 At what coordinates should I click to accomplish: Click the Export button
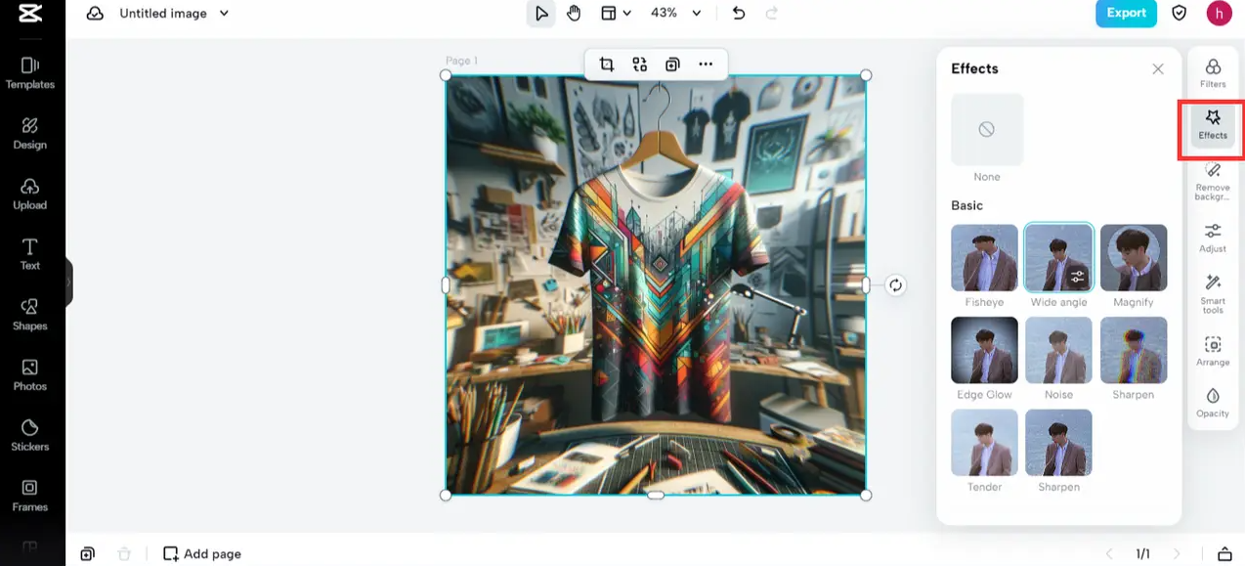1126,14
